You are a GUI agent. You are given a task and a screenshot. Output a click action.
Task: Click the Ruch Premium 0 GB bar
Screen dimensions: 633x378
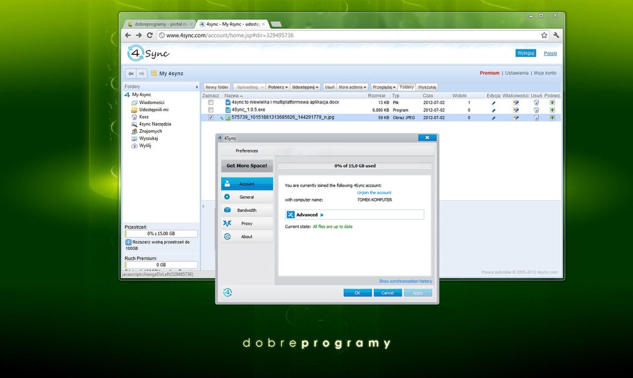coord(161,265)
